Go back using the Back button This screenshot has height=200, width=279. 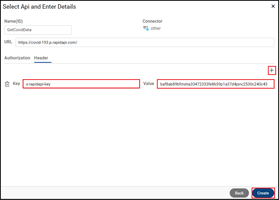coord(239,193)
